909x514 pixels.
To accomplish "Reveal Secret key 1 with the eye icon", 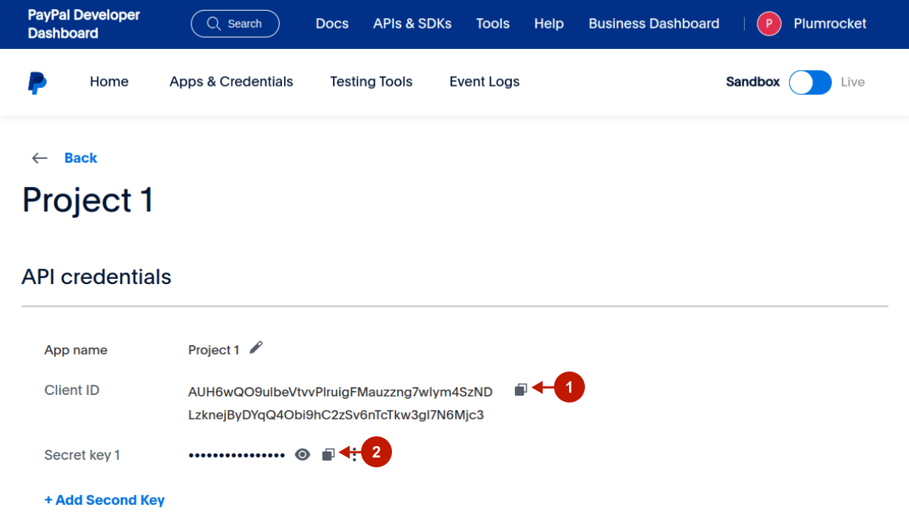I will coord(302,454).
